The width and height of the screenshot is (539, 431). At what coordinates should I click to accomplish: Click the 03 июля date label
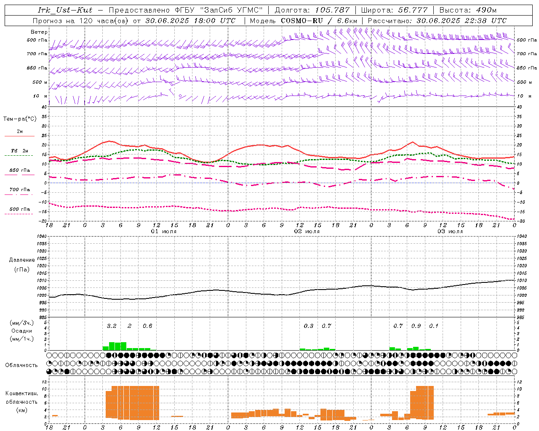450,231
